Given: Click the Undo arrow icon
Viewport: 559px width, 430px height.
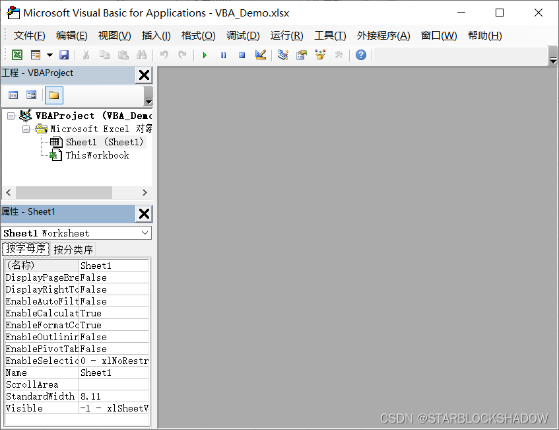Looking at the screenshot, I should point(164,55).
